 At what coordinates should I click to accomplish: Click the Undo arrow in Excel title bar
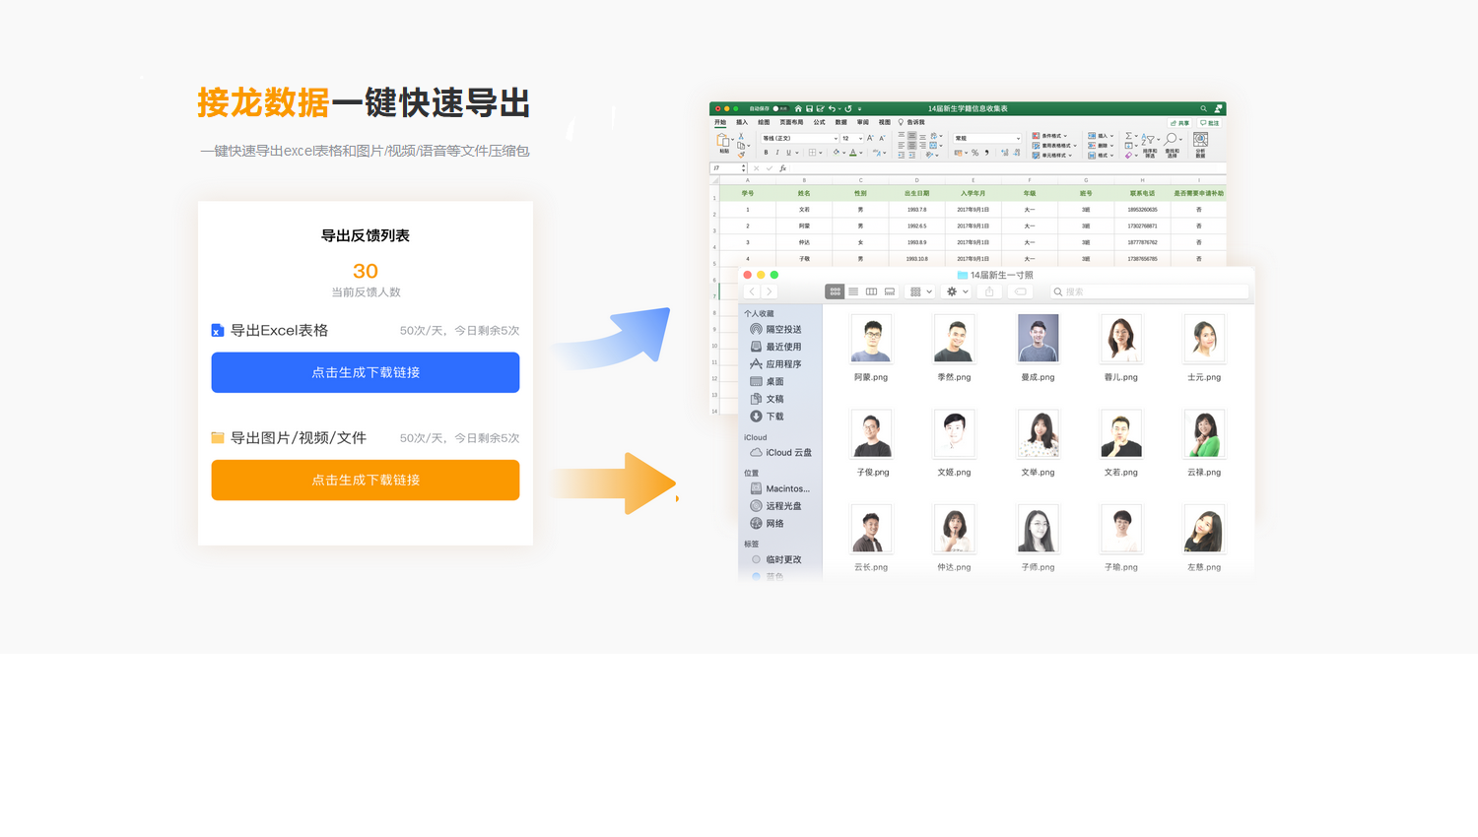(x=832, y=108)
